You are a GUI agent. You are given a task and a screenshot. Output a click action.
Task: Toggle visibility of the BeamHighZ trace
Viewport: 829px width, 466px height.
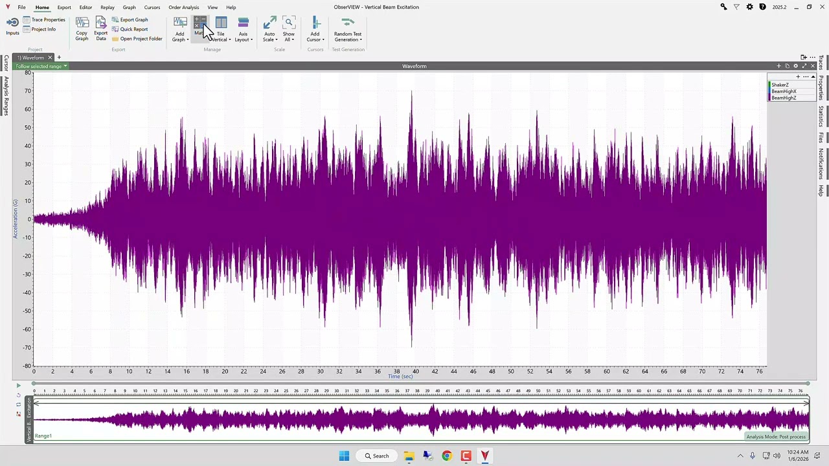coord(784,98)
